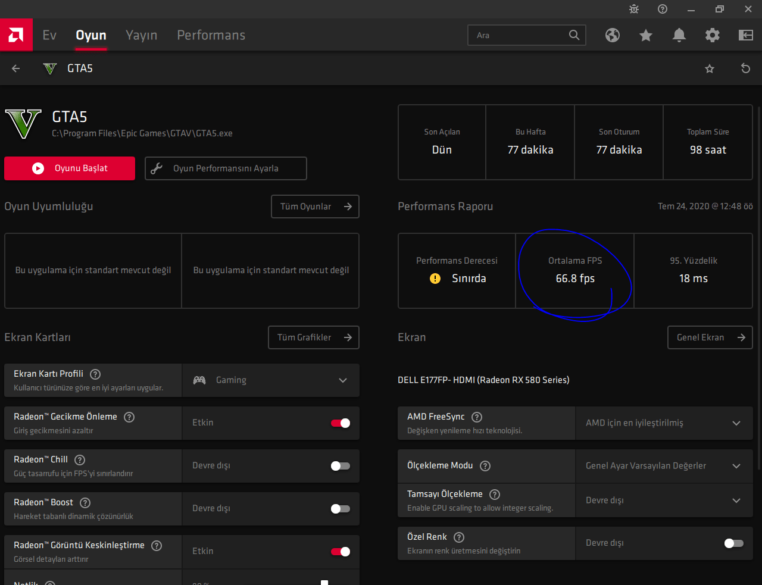Click the Son Açılan Dün tile

442,142
